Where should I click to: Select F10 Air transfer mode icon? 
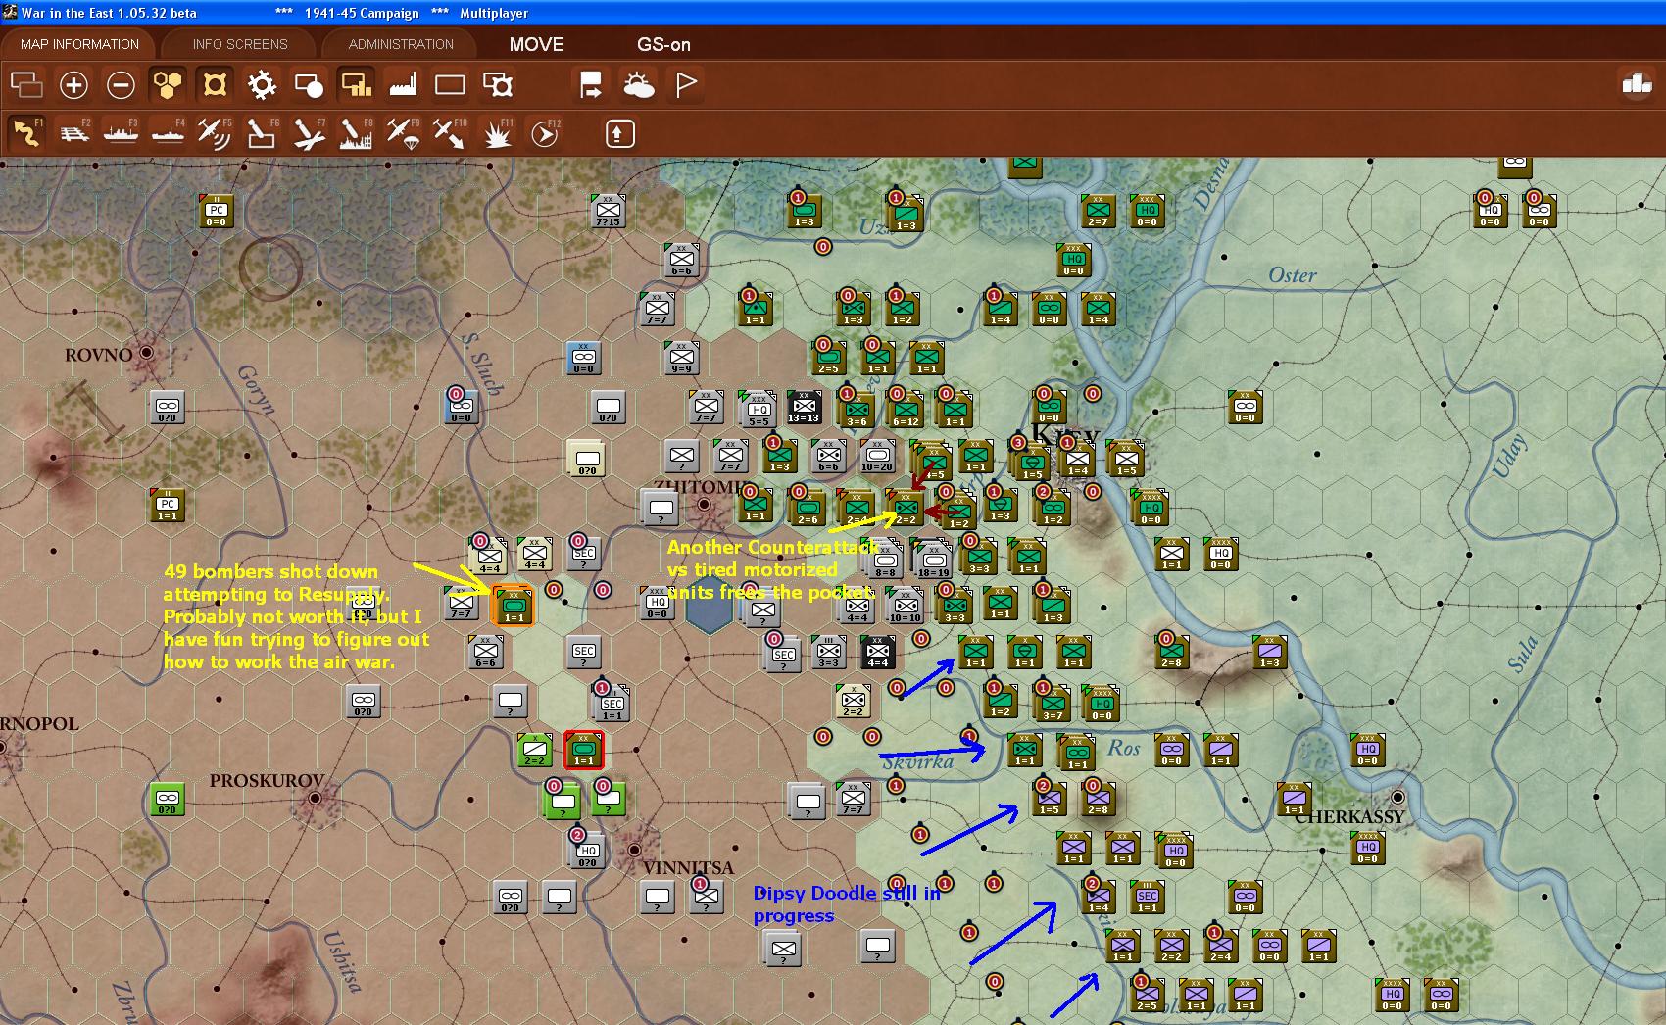point(450,133)
